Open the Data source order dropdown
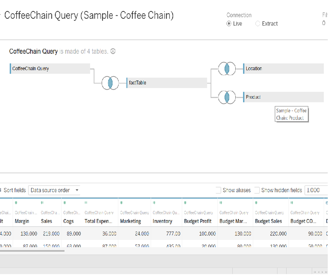The image size is (328, 275). click(54, 190)
